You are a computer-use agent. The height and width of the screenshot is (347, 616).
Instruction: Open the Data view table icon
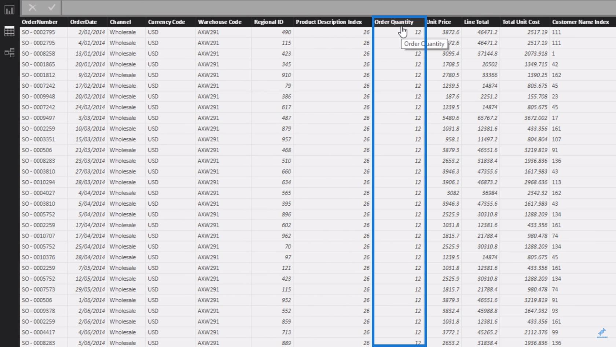point(10,32)
